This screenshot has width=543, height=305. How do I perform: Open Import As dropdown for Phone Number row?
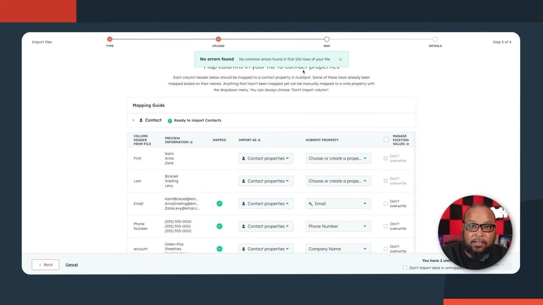[266, 226]
